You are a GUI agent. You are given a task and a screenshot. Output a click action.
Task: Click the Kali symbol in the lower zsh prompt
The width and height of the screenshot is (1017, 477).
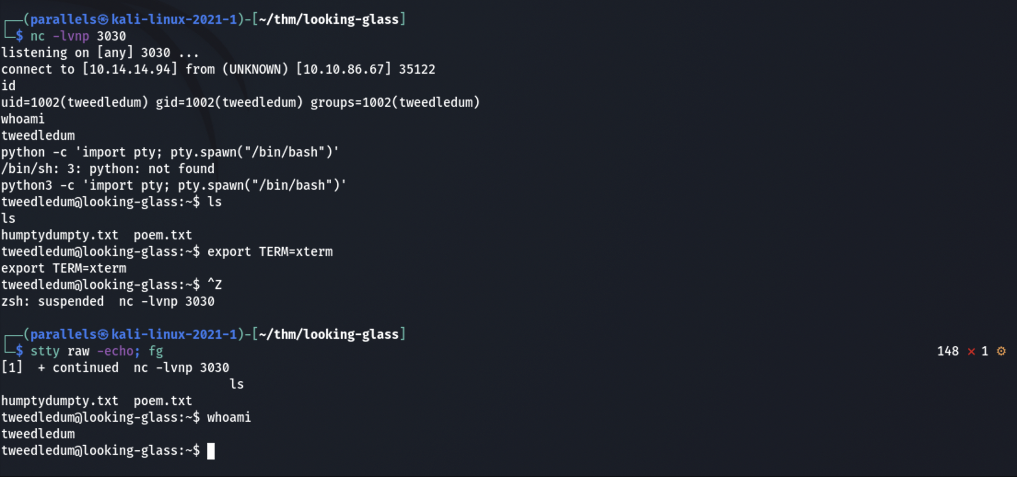click(103, 334)
